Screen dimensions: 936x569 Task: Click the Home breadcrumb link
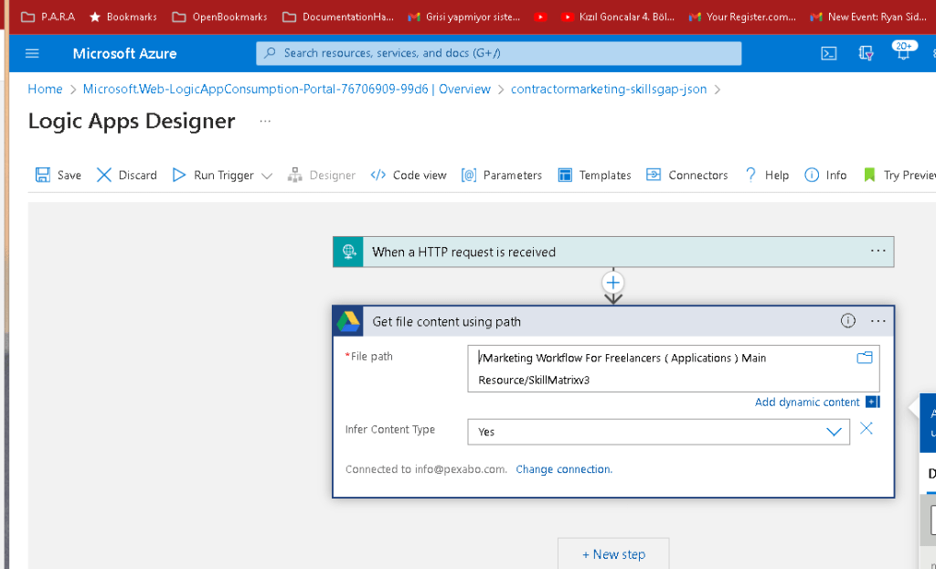coord(45,89)
